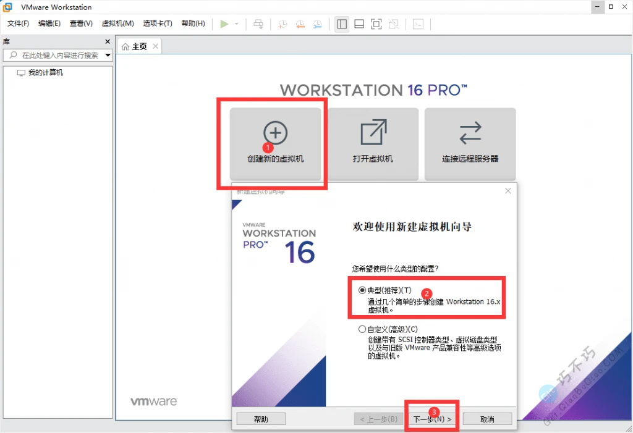
Task: Open the 文件(F) menu
Action: click(18, 23)
